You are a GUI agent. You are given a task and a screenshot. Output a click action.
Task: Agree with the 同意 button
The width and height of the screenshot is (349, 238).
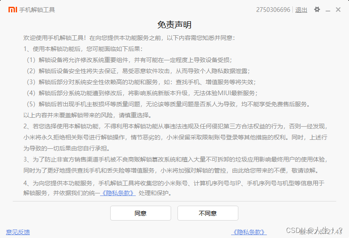(x=140, y=213)
